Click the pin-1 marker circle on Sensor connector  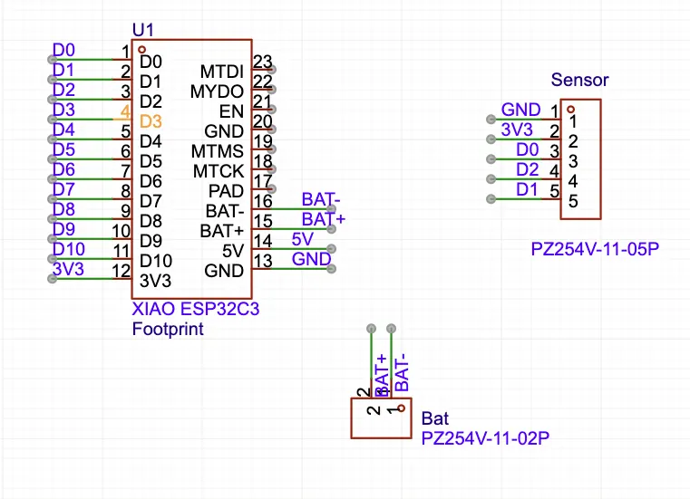pos(570,109)
